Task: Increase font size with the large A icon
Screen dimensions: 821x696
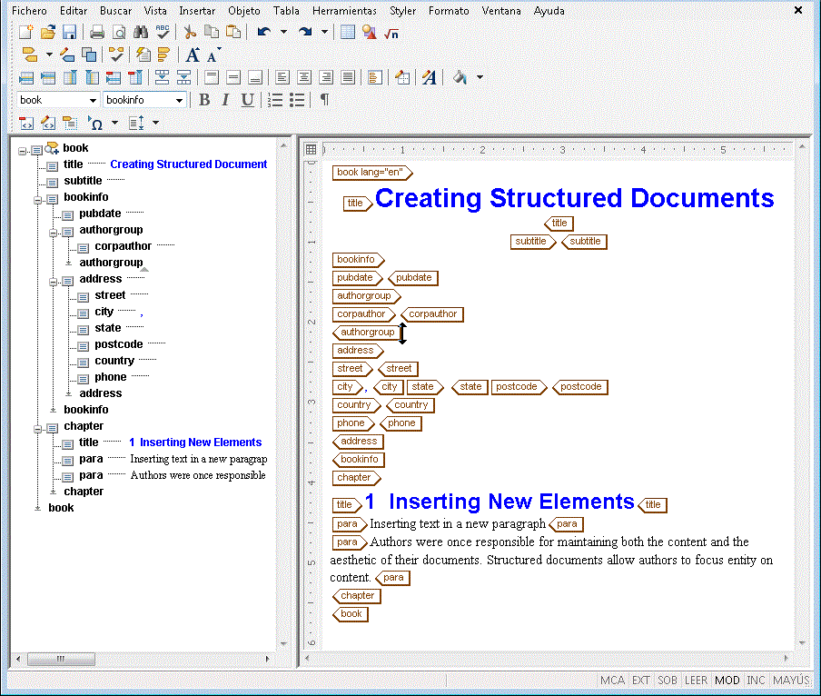Action: click(193, 55)
